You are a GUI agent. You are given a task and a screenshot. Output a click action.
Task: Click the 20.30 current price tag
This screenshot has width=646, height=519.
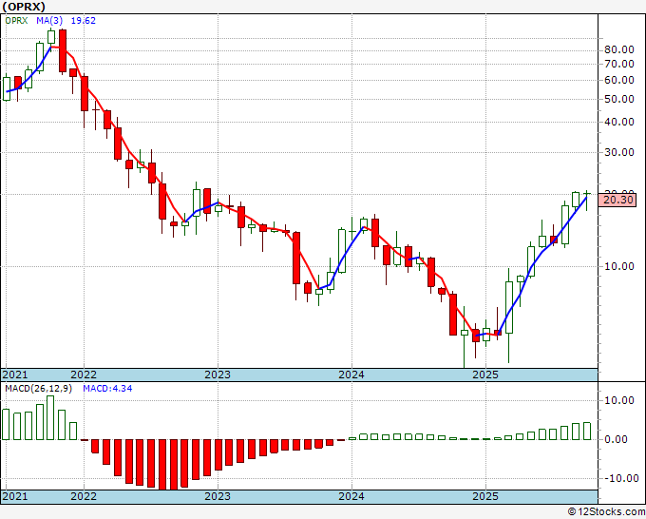pos(618,201)
